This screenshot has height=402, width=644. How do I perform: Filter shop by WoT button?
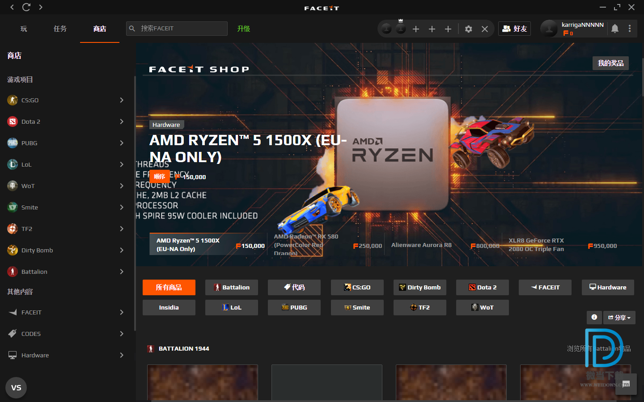[483, 307]
